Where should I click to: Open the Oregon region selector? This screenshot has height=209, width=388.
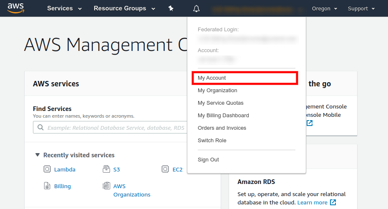coord(325,9)
